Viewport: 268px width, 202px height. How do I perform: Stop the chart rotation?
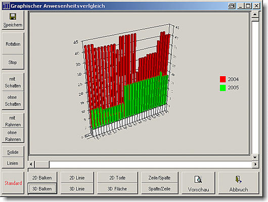(13, 62)
